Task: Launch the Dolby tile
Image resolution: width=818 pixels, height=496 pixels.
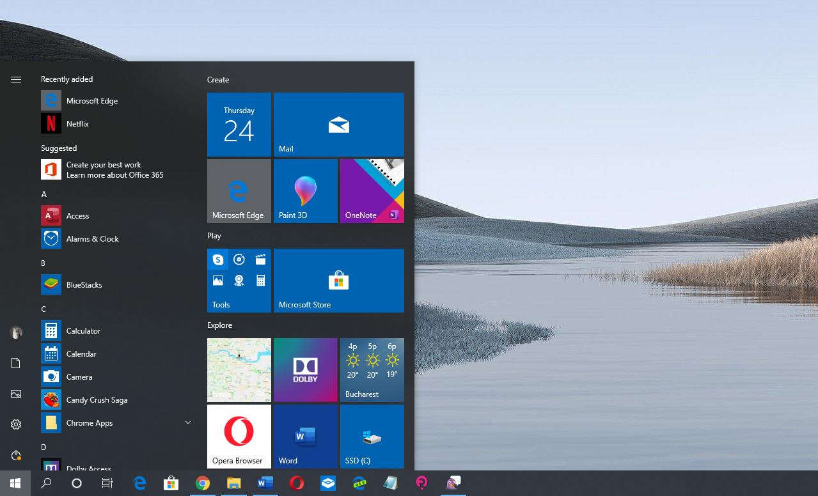Action: pos(306,370)
